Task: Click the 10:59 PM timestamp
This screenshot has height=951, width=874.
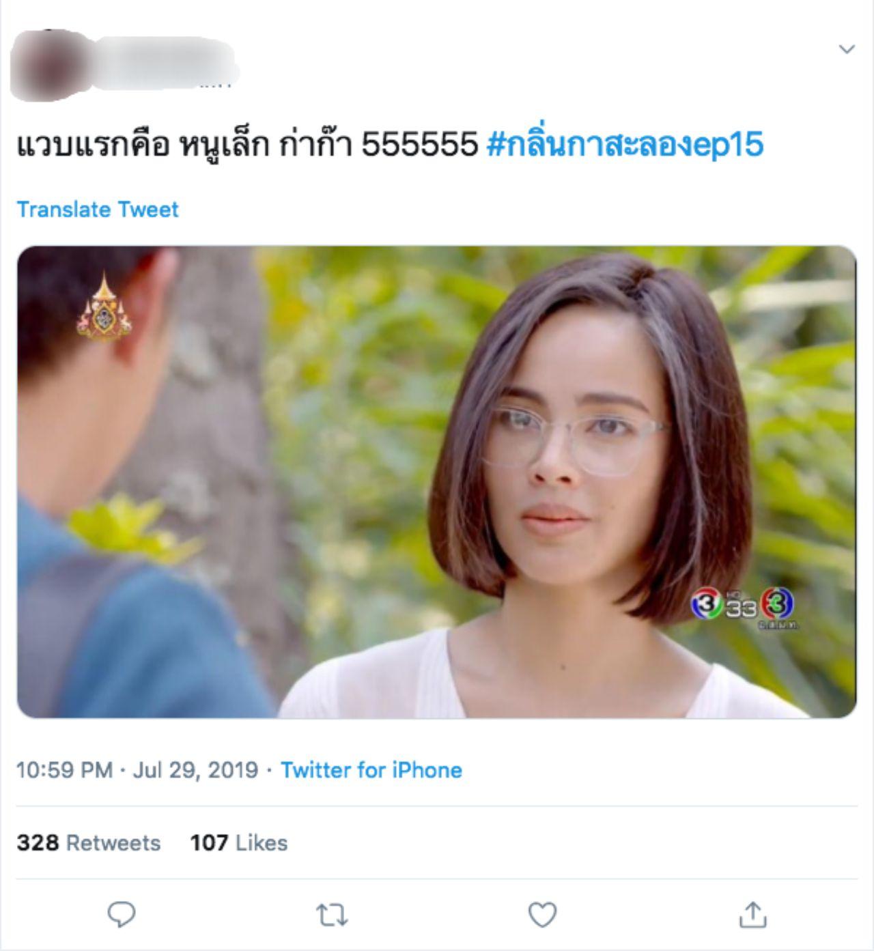Action: point(64,770)
